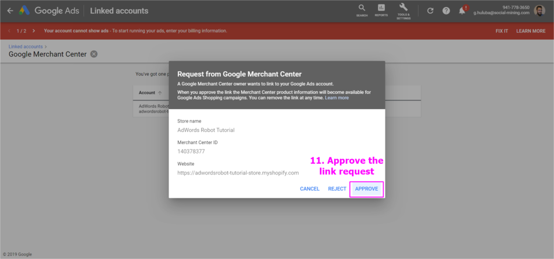This screenshot has height=259, width=554.
Task: Open the help question mark icon
Action: (x=446, y=10)
